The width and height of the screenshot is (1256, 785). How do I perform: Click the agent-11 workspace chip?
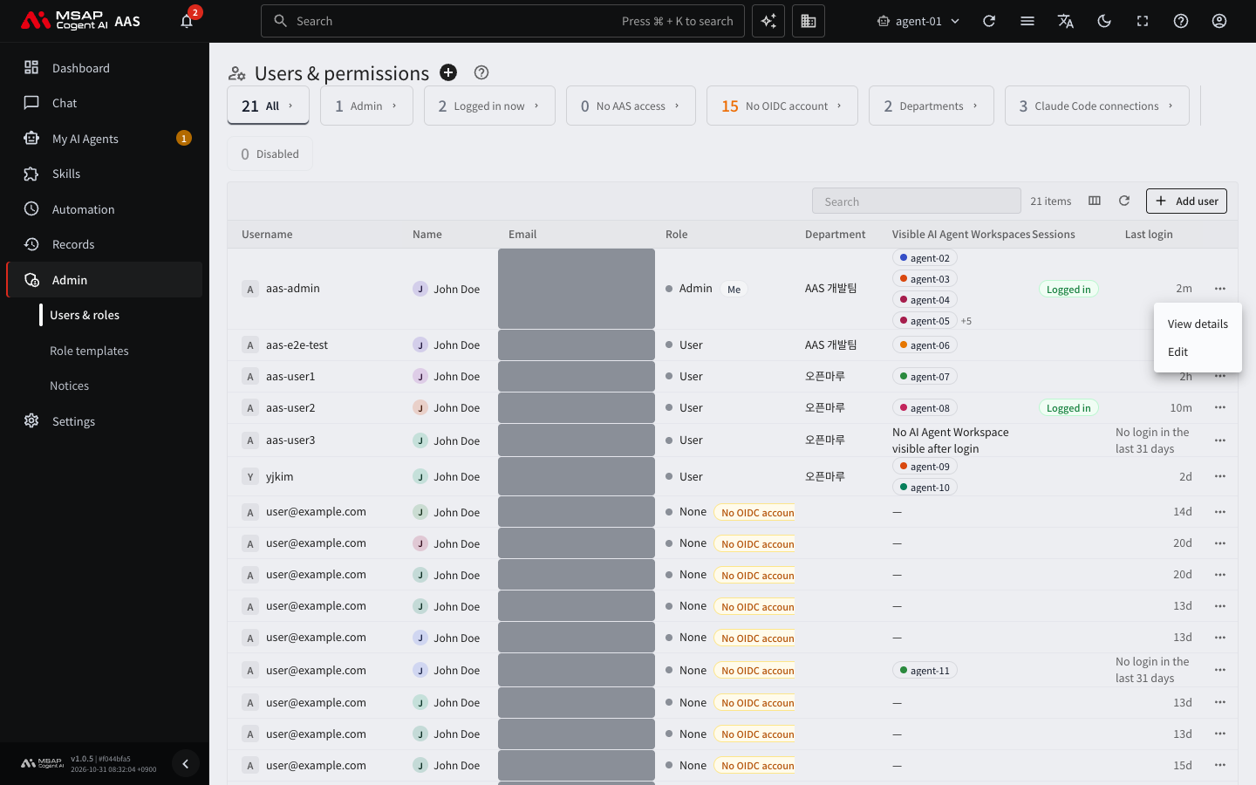pyautogui.click(x=925, y=671)
